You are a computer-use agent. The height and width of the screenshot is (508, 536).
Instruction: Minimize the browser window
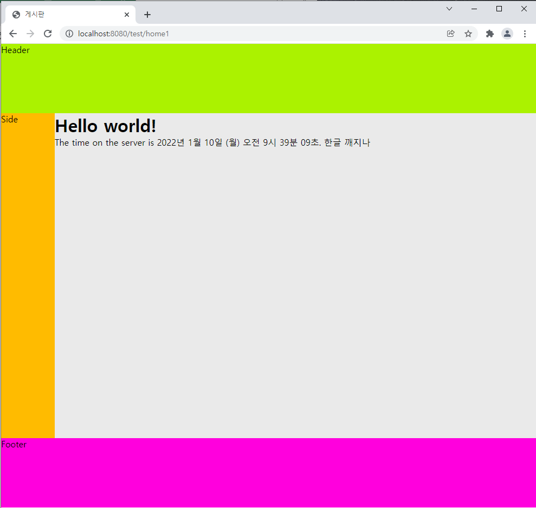click(x=474, y=9)
